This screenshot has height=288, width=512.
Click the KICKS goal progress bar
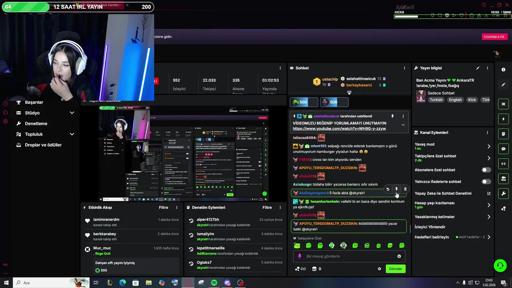[452, 16]
